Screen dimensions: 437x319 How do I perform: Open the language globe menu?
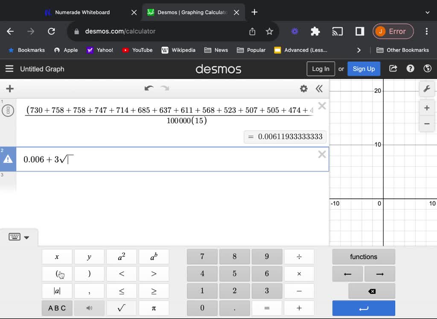click(x=428, y=68)
